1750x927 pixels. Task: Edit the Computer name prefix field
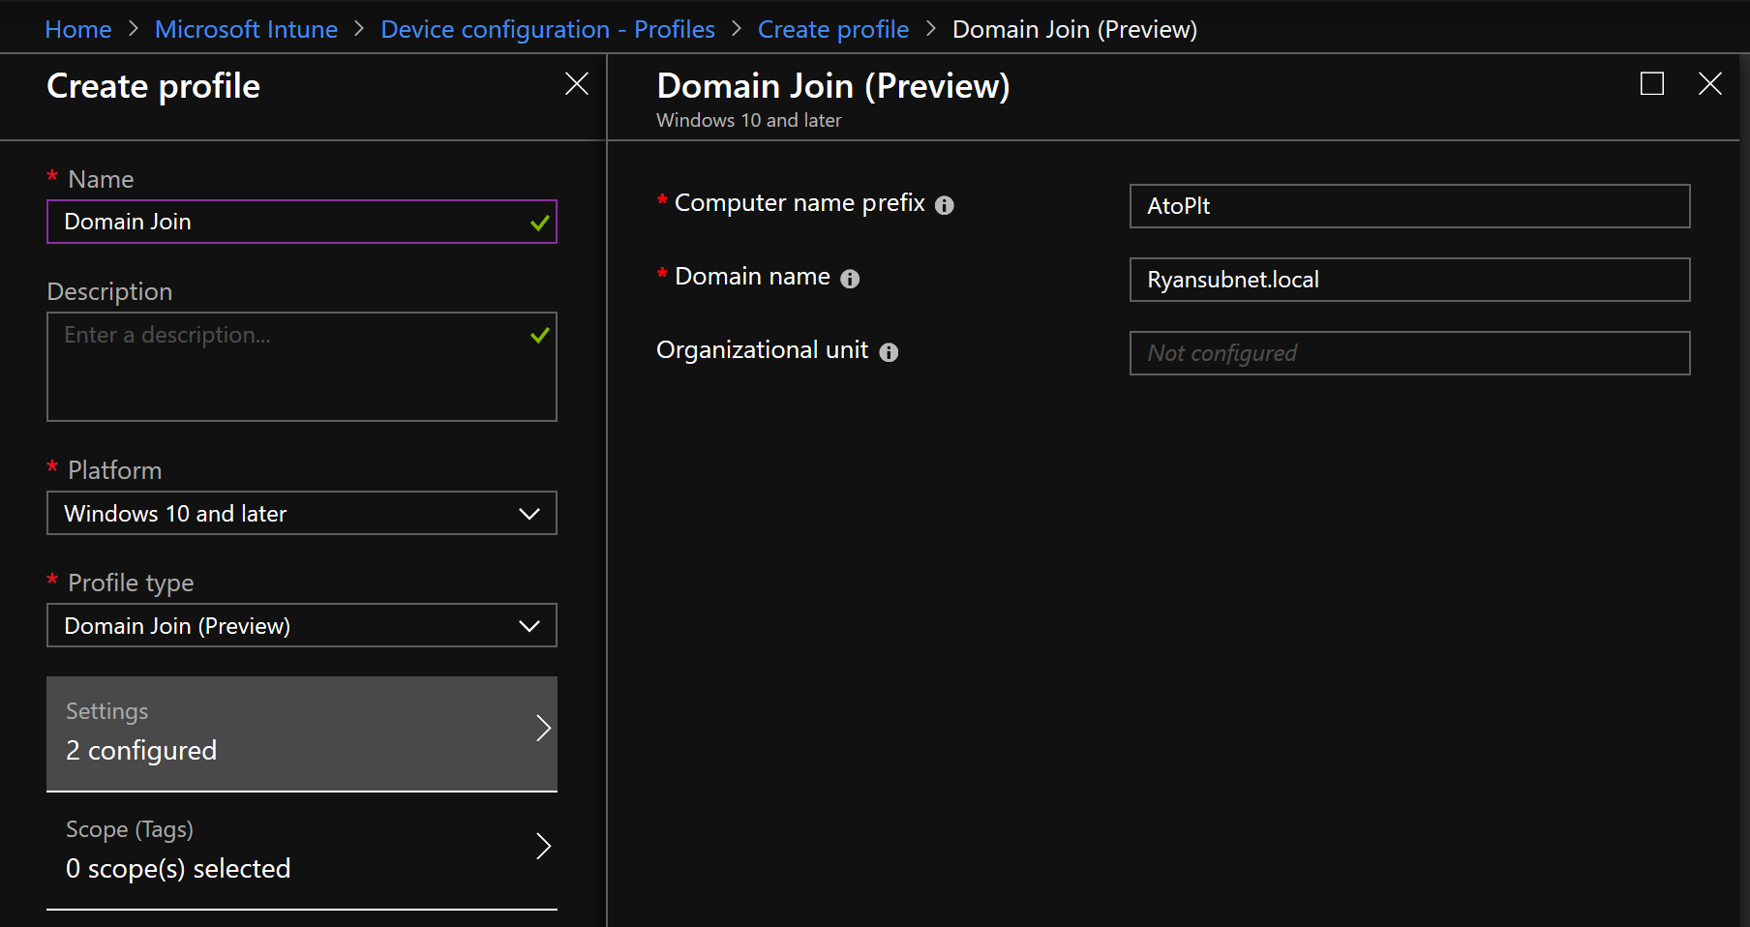tap(1409, 206)
